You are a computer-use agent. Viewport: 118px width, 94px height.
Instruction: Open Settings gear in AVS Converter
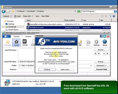click(96, 43)
